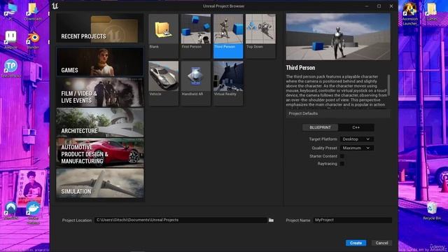Select the Architecture category
Image resolution: width=448 pixels, height=252 pixels.
99,122
